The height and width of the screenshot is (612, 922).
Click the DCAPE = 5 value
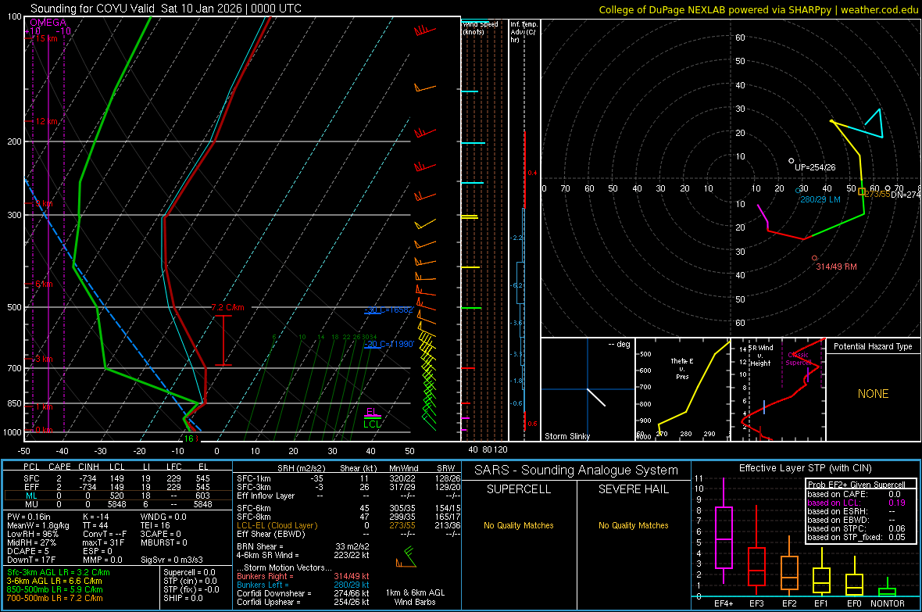click(27, 551)
